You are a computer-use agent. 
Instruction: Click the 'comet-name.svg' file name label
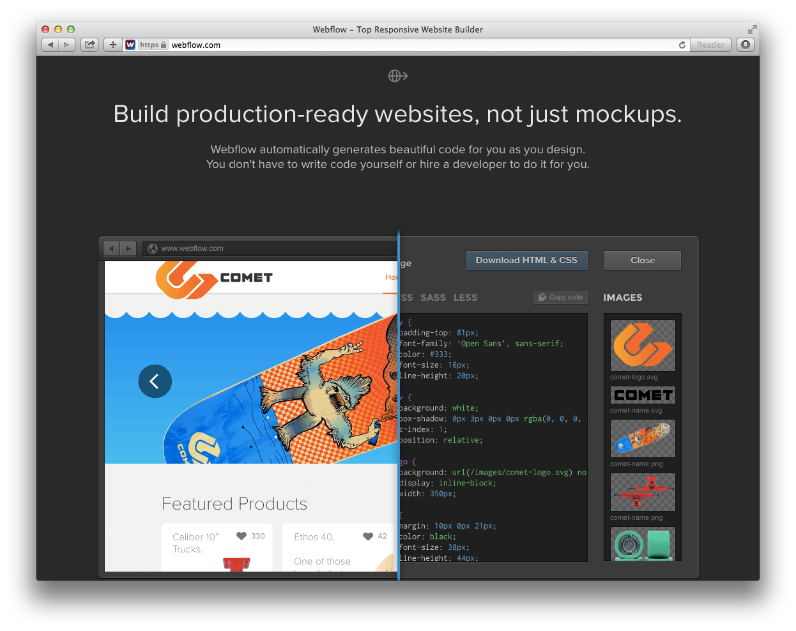click(x=636, y=410)
